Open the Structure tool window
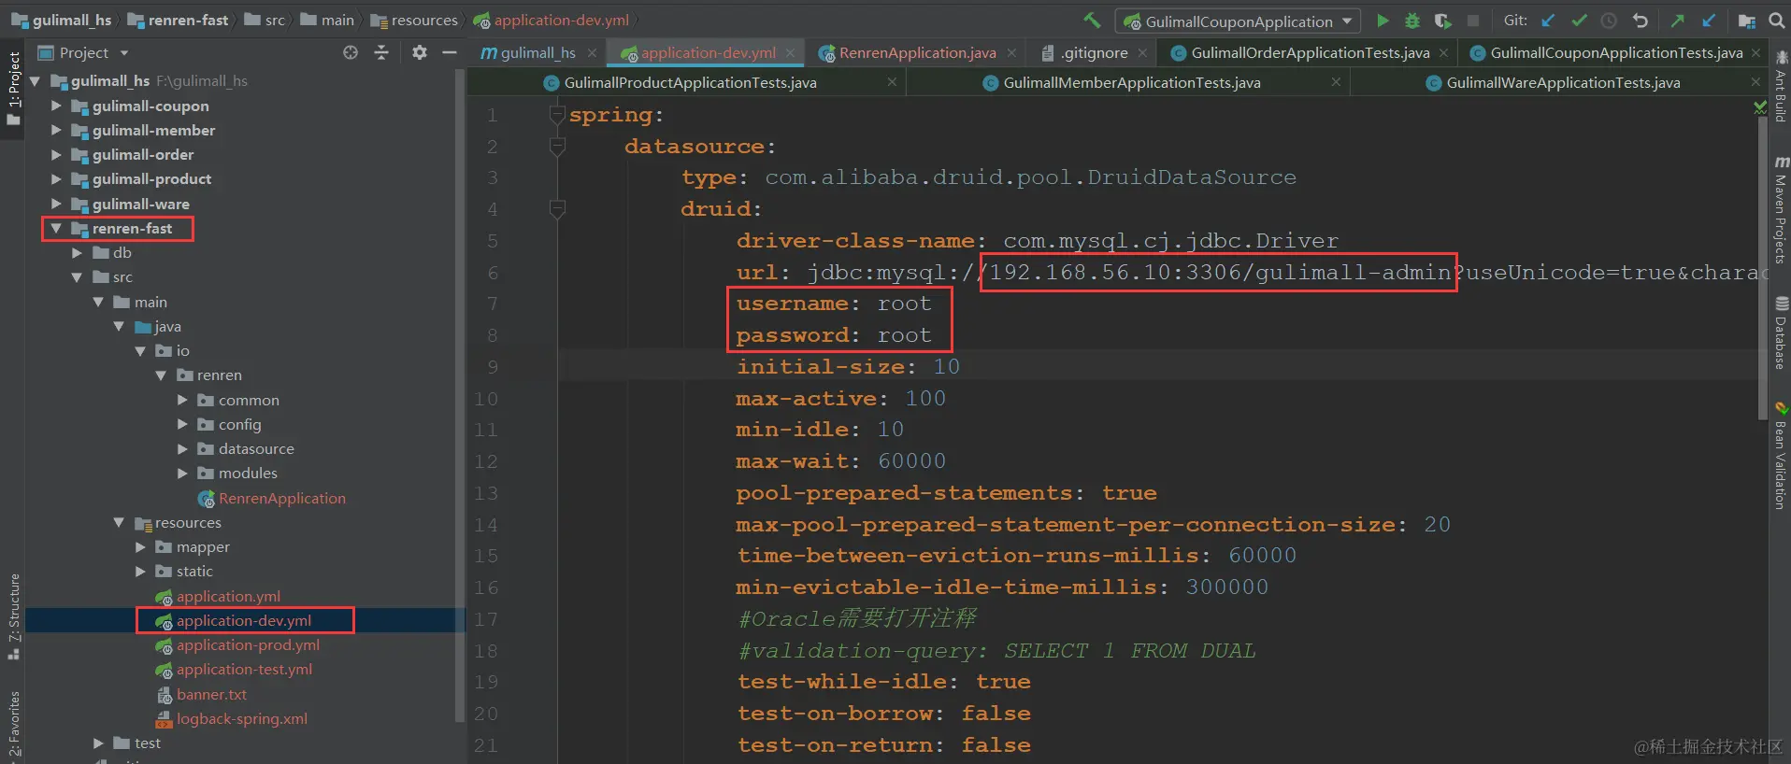 tap(13, 616)
